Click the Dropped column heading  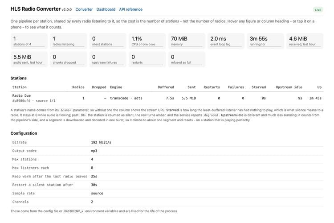pyautogui.click(x=99, y=87)
